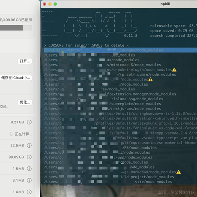Screen dimensions: 197x197
Task: Select the DELETED lePages/node_modules row
Action: 120,50
